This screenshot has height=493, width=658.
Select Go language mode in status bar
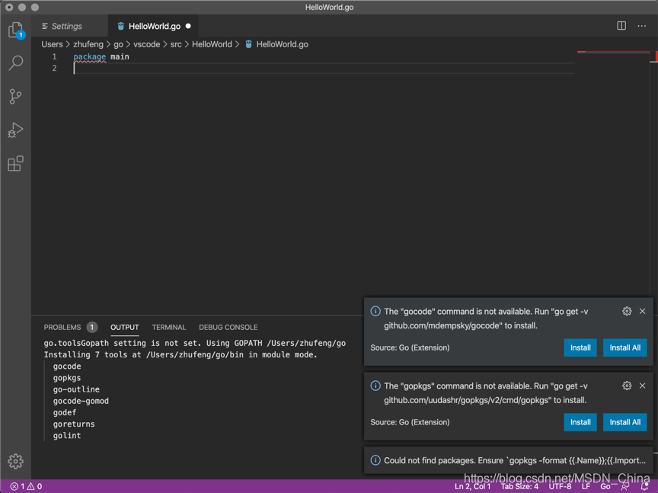tap(605, 486)
